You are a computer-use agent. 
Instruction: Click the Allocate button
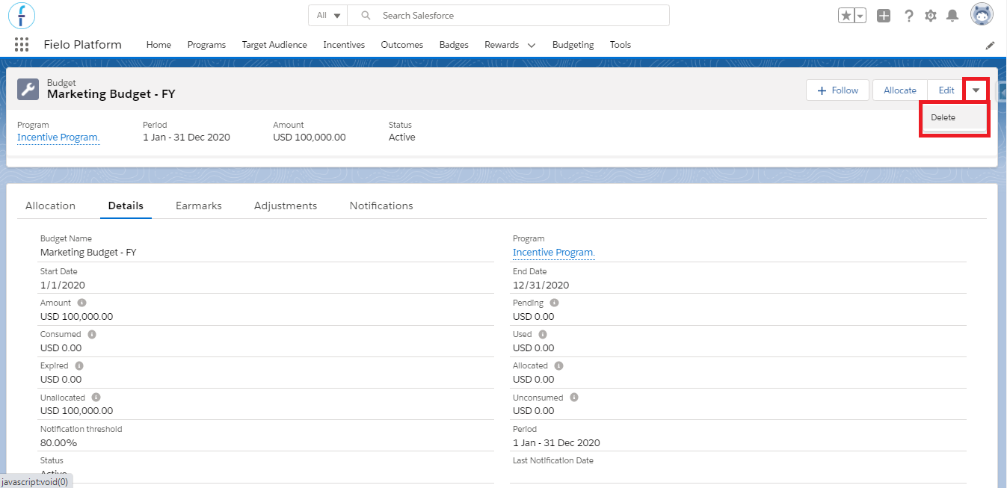900,90
